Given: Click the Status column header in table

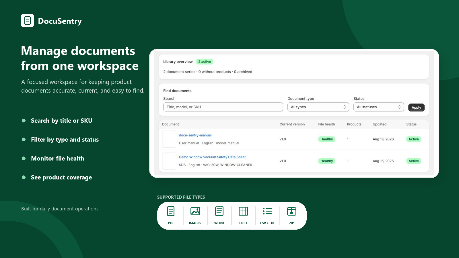Looking at the screenshot, I should pyautogui.click(x=411, y=124).
